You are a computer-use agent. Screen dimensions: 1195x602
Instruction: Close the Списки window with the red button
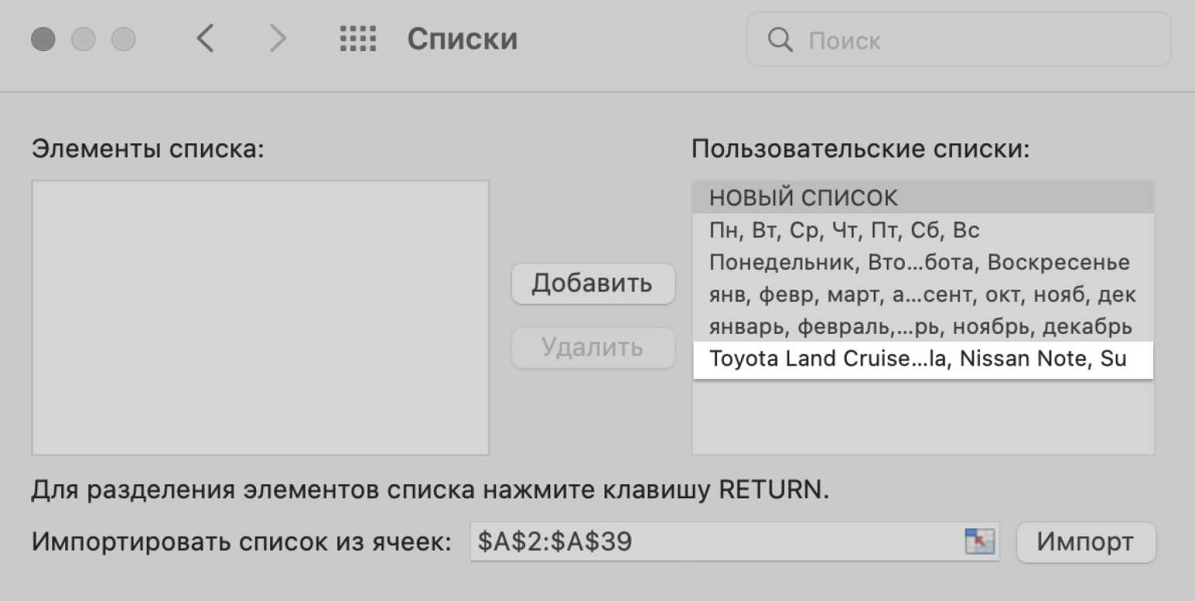coord(43,39)
